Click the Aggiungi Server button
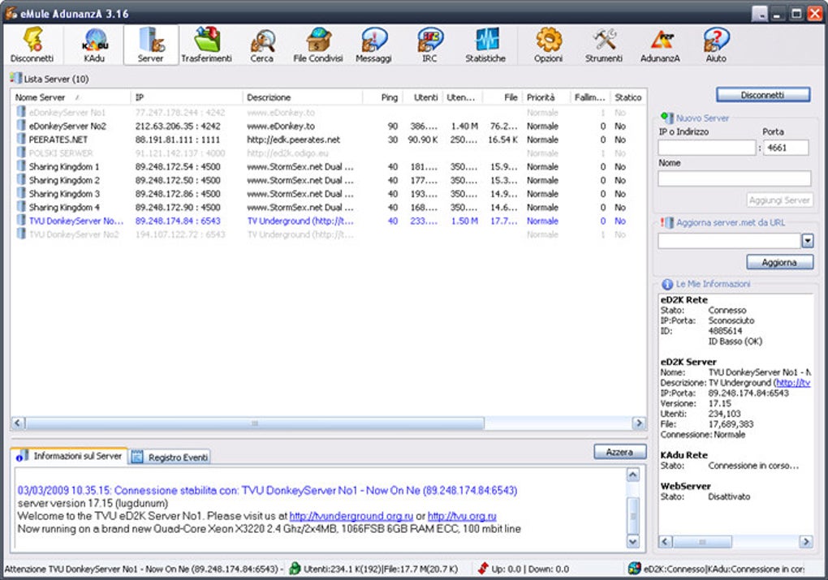 point(779,200)
